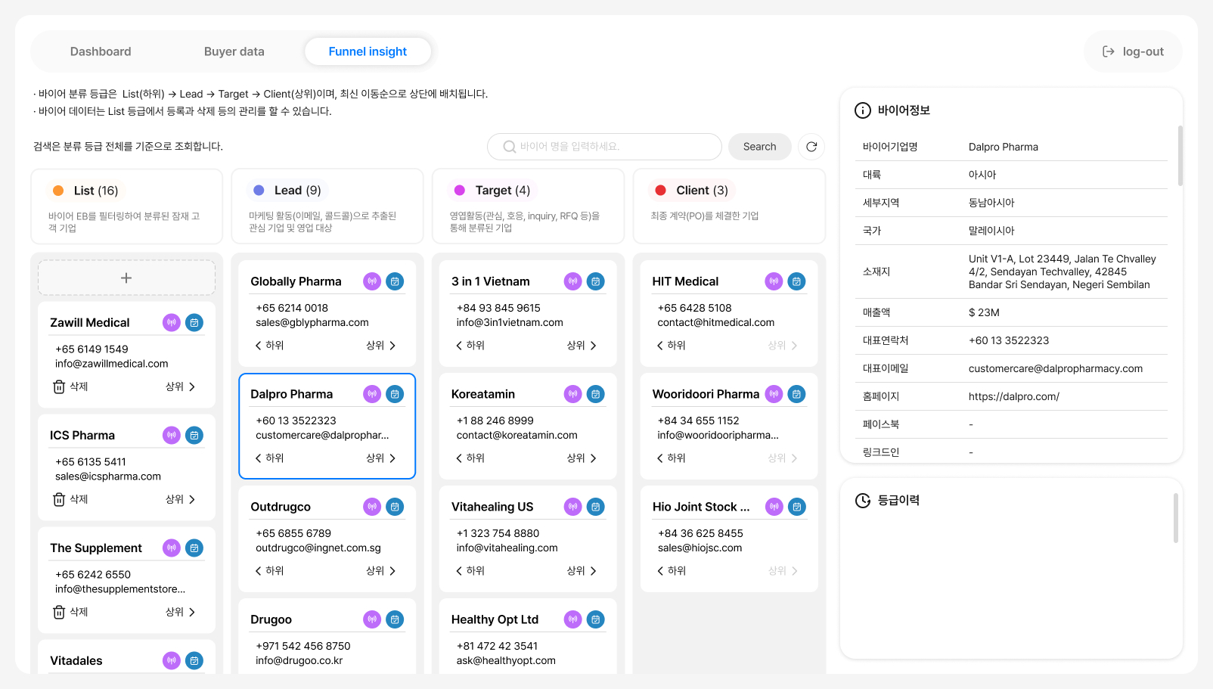Delete Zawill Medical with 삭제 trash button
Screen dimensions: 1213x689
click(70, 386)
